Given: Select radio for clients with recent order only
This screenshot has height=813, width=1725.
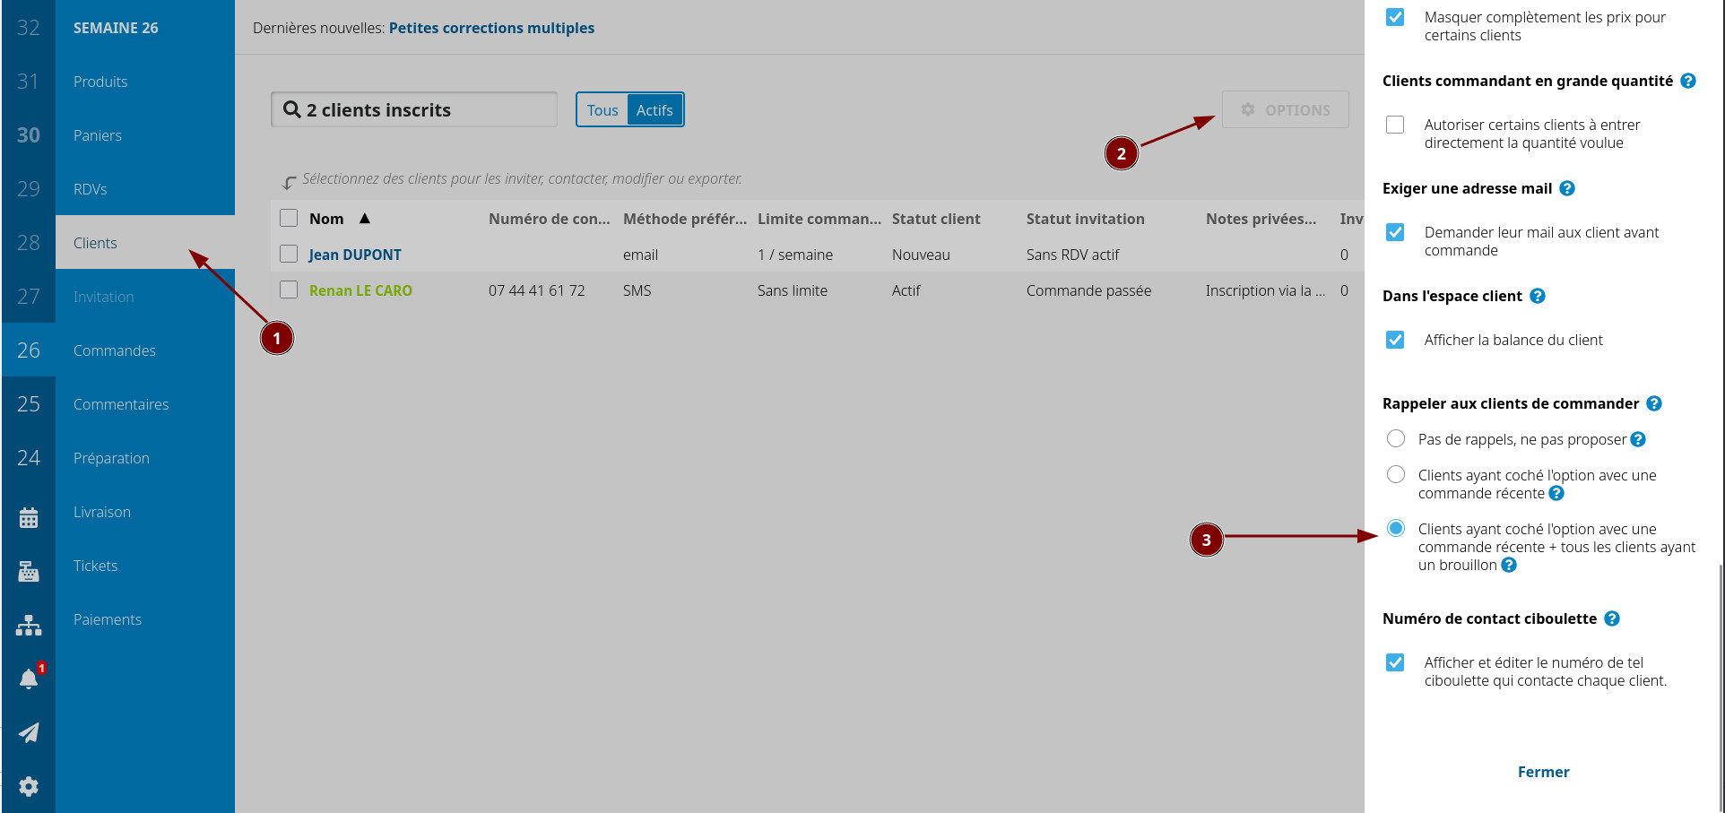Looking at the screenshot, I should coord(1396,474).
